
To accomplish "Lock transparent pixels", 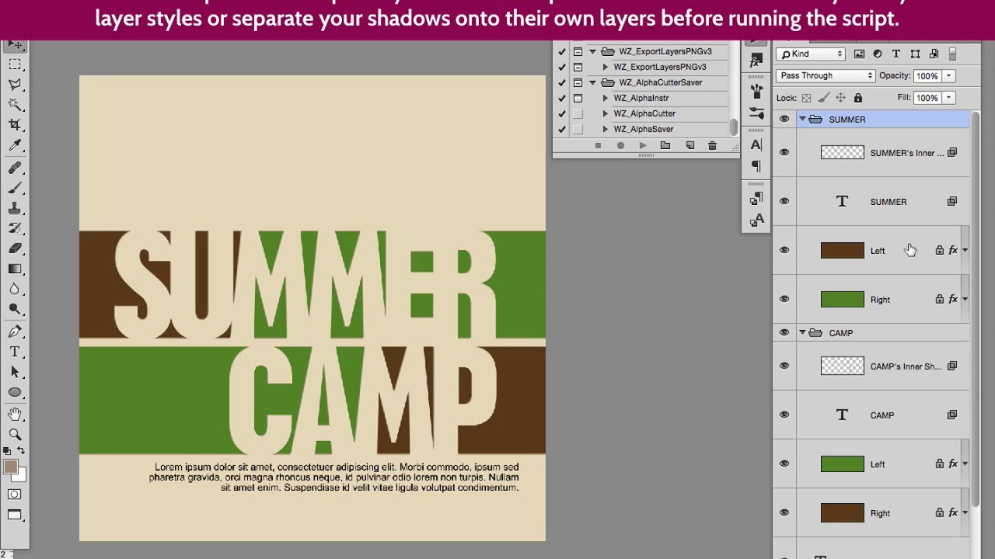I will (806, 98).
